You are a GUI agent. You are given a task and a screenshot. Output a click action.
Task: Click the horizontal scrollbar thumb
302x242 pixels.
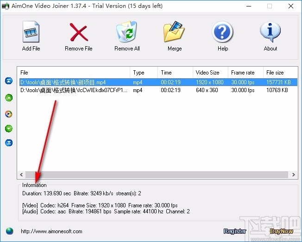coord(157,174)
